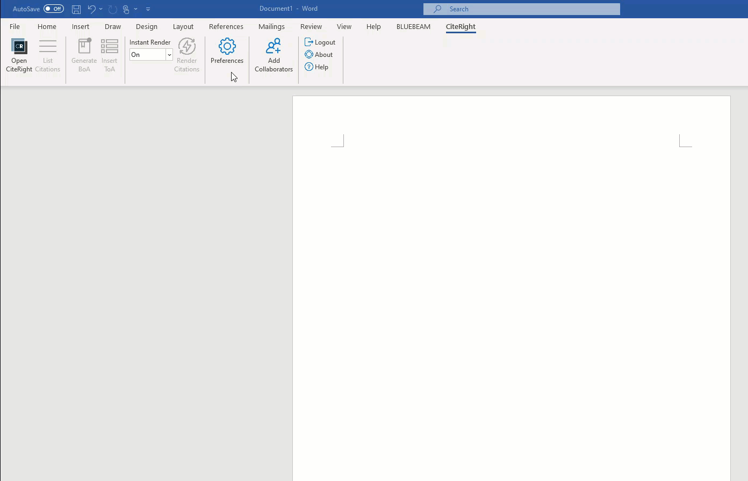Switch to the Layout tab
Screen dimensions: 748x481
[183, 26]
